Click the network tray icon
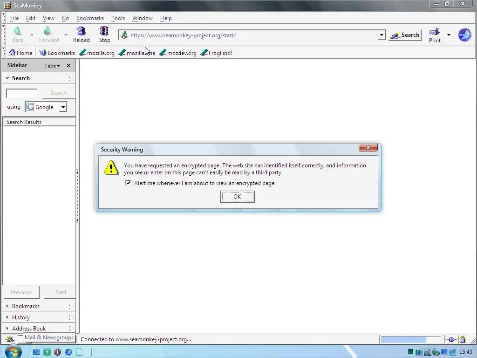The image size is (477, 358). tap(419, 352)
